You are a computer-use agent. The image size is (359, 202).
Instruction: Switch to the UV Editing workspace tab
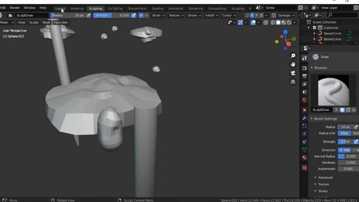(x=115, y=8)
